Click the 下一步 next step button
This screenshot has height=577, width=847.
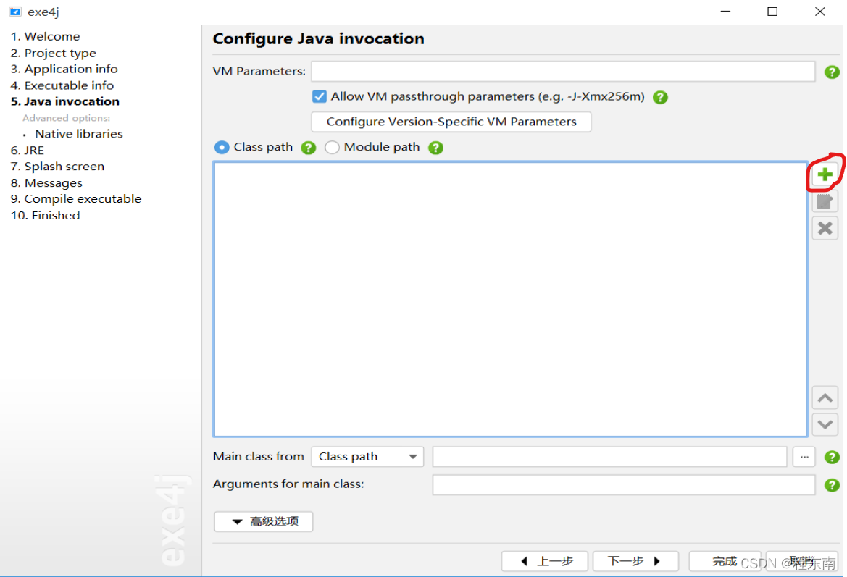[635, 561]
